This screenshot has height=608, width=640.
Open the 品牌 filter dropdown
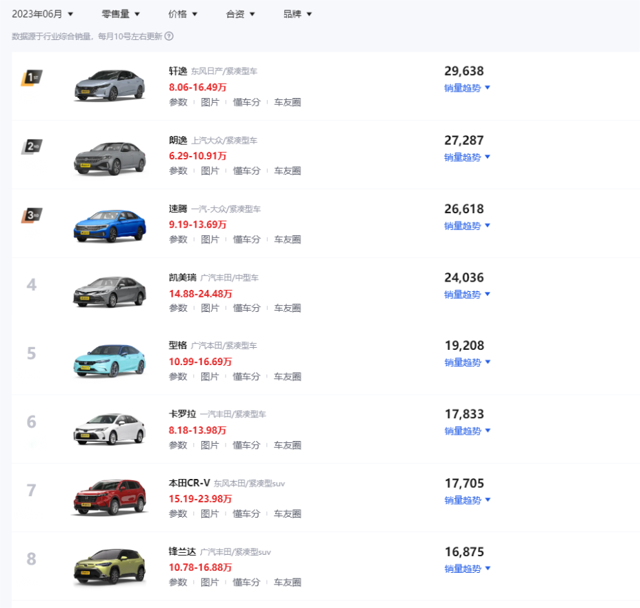pyautogui.click(x=297, y=14)
